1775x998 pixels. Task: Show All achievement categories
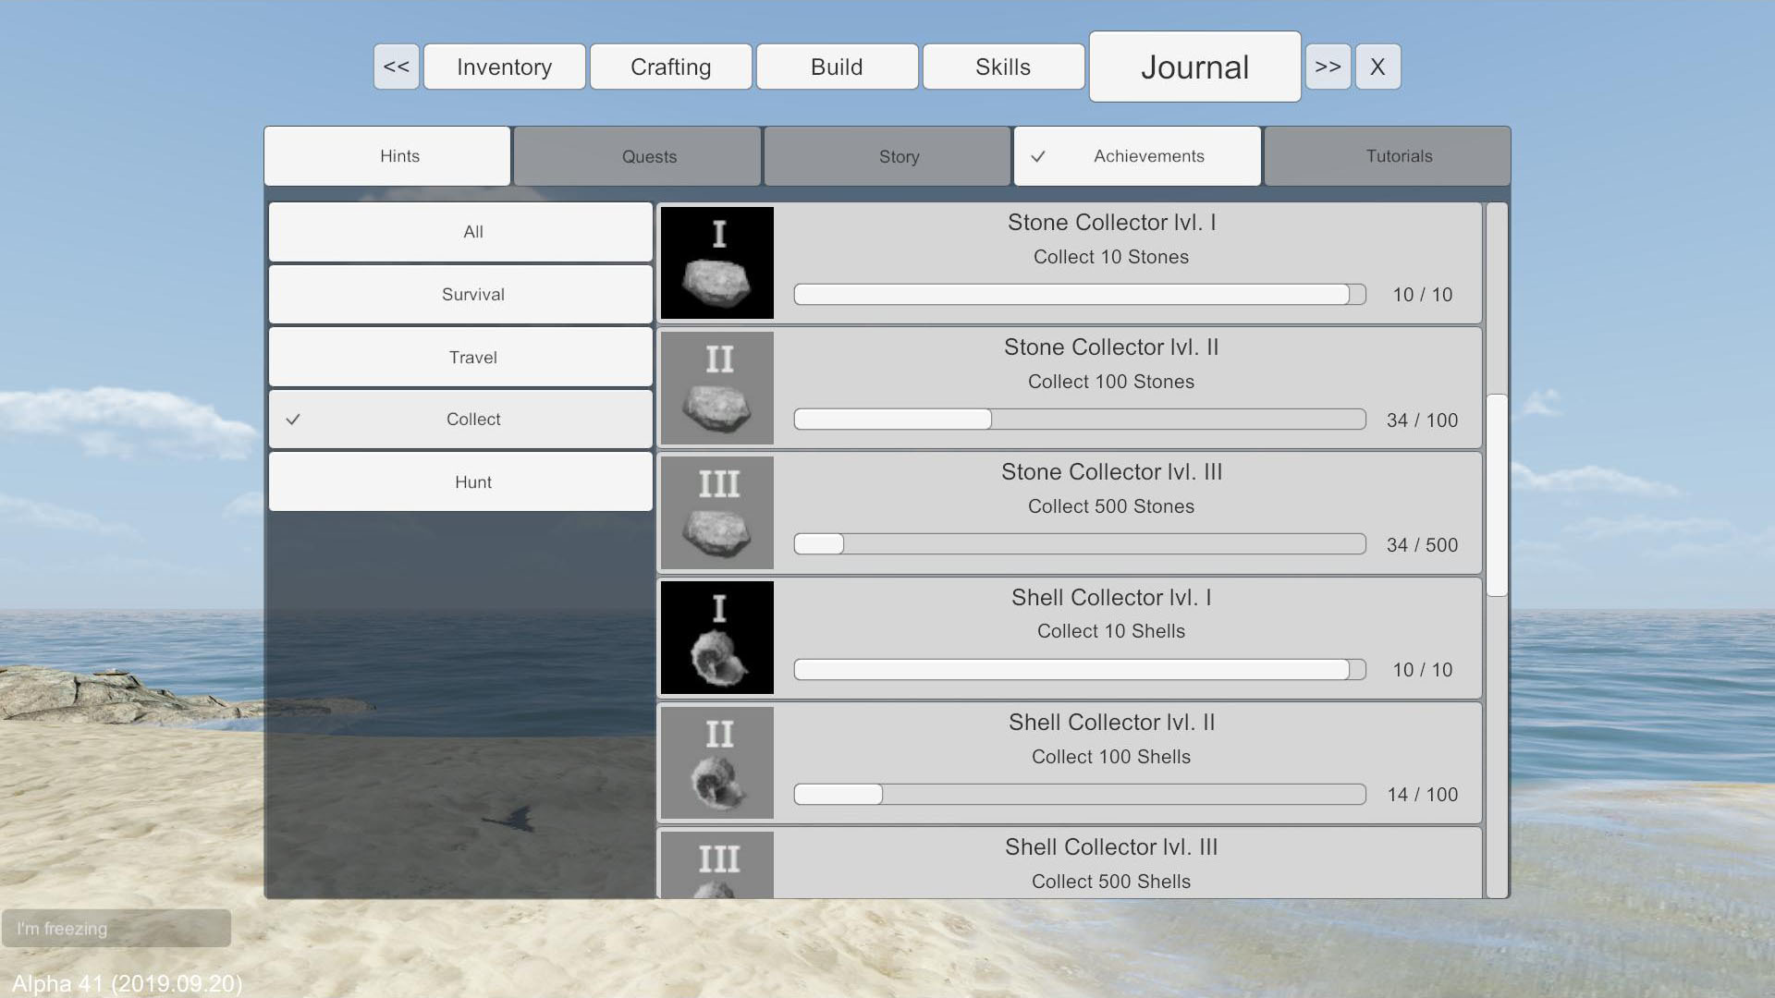[460, 232]
